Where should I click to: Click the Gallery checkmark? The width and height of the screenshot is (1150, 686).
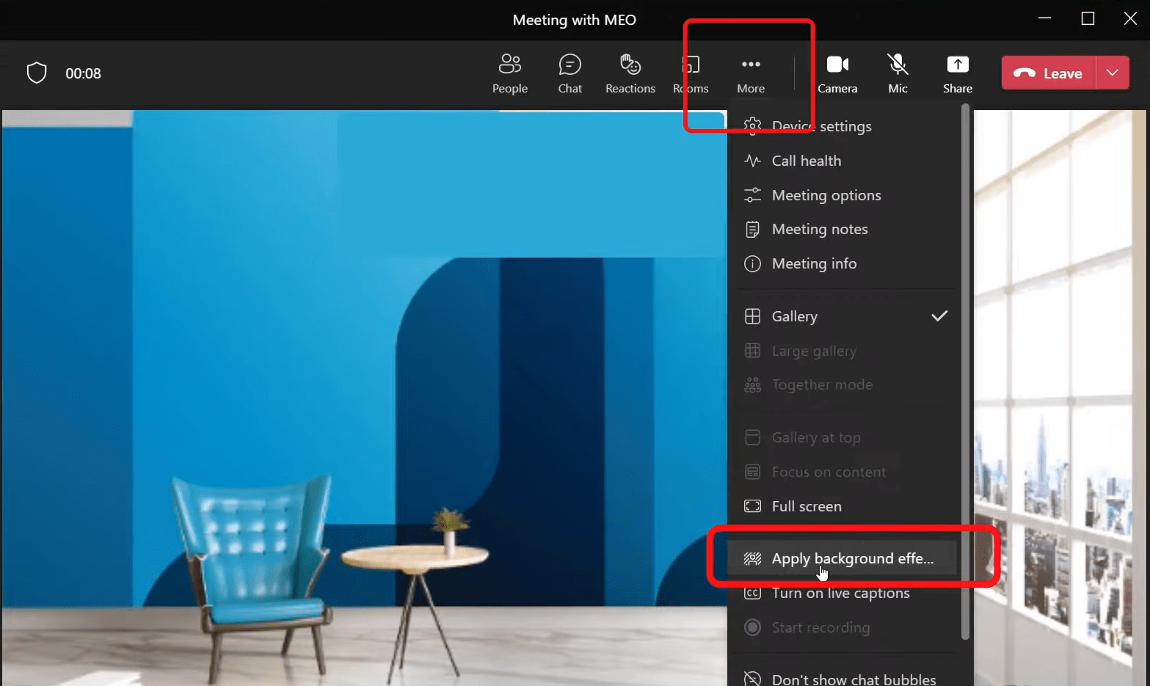point(939,316)
